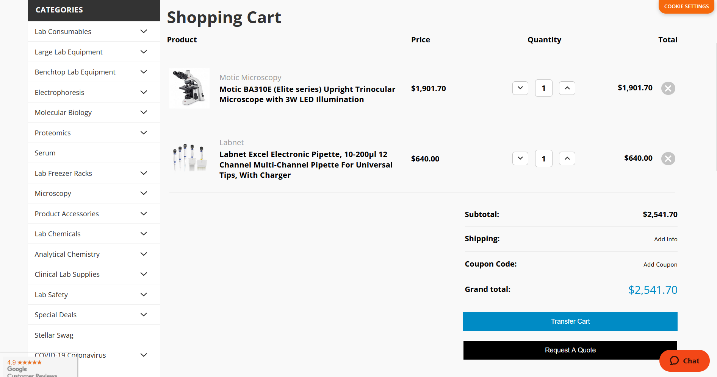This screenshot has height=377, width=717.
Task: Decrease quantity of Labnet pipette
Action: coord(520,158)
